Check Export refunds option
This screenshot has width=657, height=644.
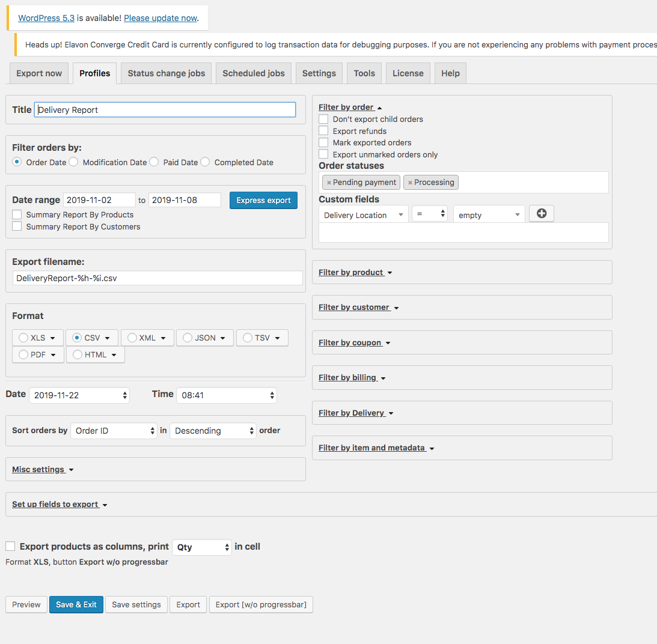(324, 131)
